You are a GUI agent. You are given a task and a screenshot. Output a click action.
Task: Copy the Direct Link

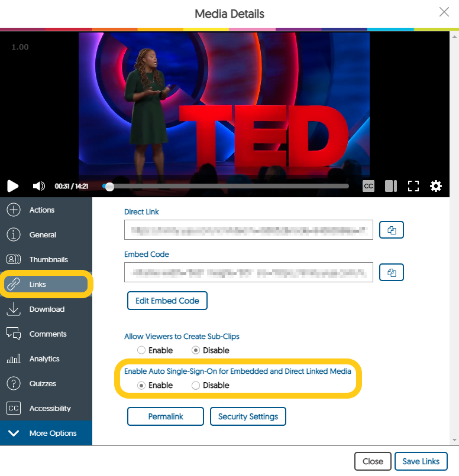pyautogui.click(x=392, y=230)
